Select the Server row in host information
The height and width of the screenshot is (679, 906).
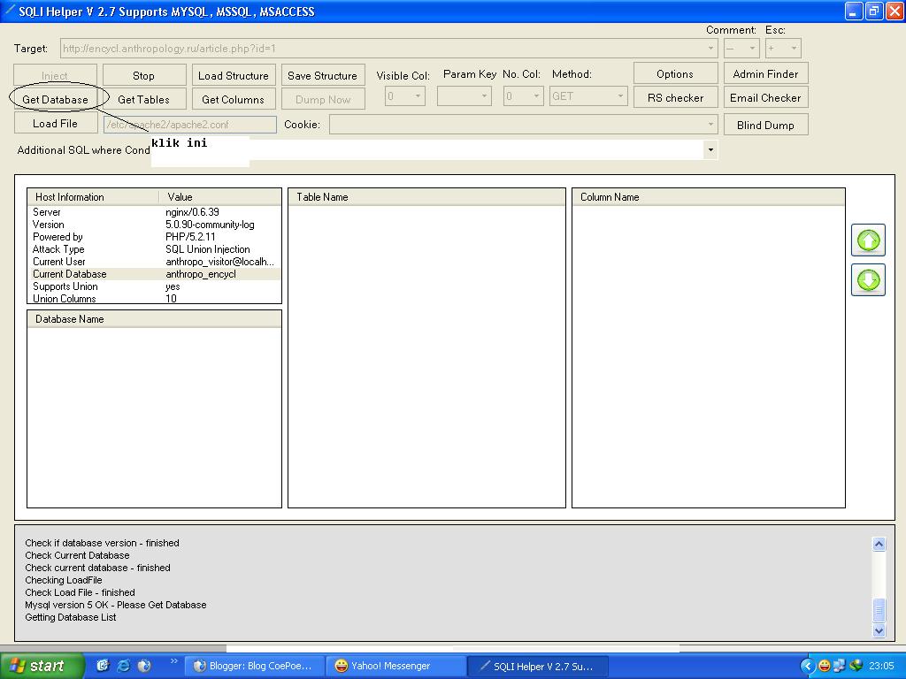pos(154,212)
